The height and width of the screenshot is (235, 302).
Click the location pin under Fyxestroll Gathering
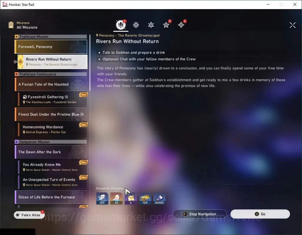point(24,102)
